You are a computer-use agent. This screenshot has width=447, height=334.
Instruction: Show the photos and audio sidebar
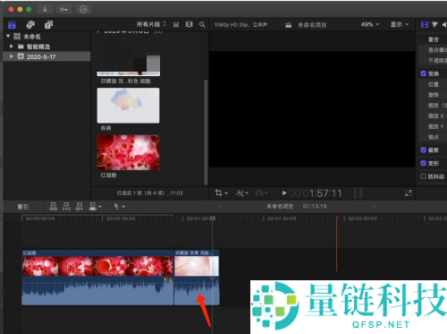tap(30, 24)
